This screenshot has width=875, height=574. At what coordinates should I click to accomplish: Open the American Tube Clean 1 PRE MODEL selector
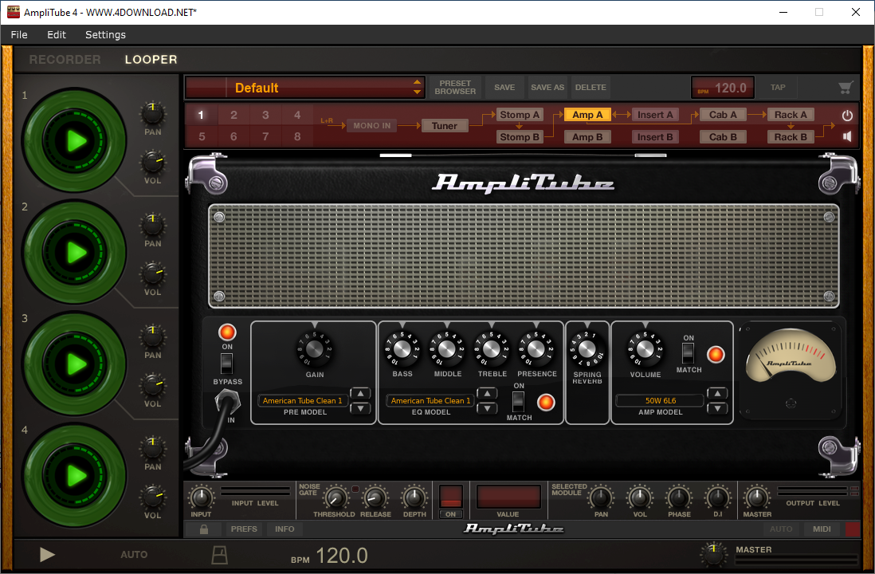[303, 400]
